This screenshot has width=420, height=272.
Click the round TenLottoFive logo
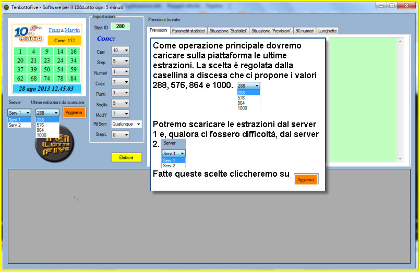pyautogui.click(x=54, y=145)
